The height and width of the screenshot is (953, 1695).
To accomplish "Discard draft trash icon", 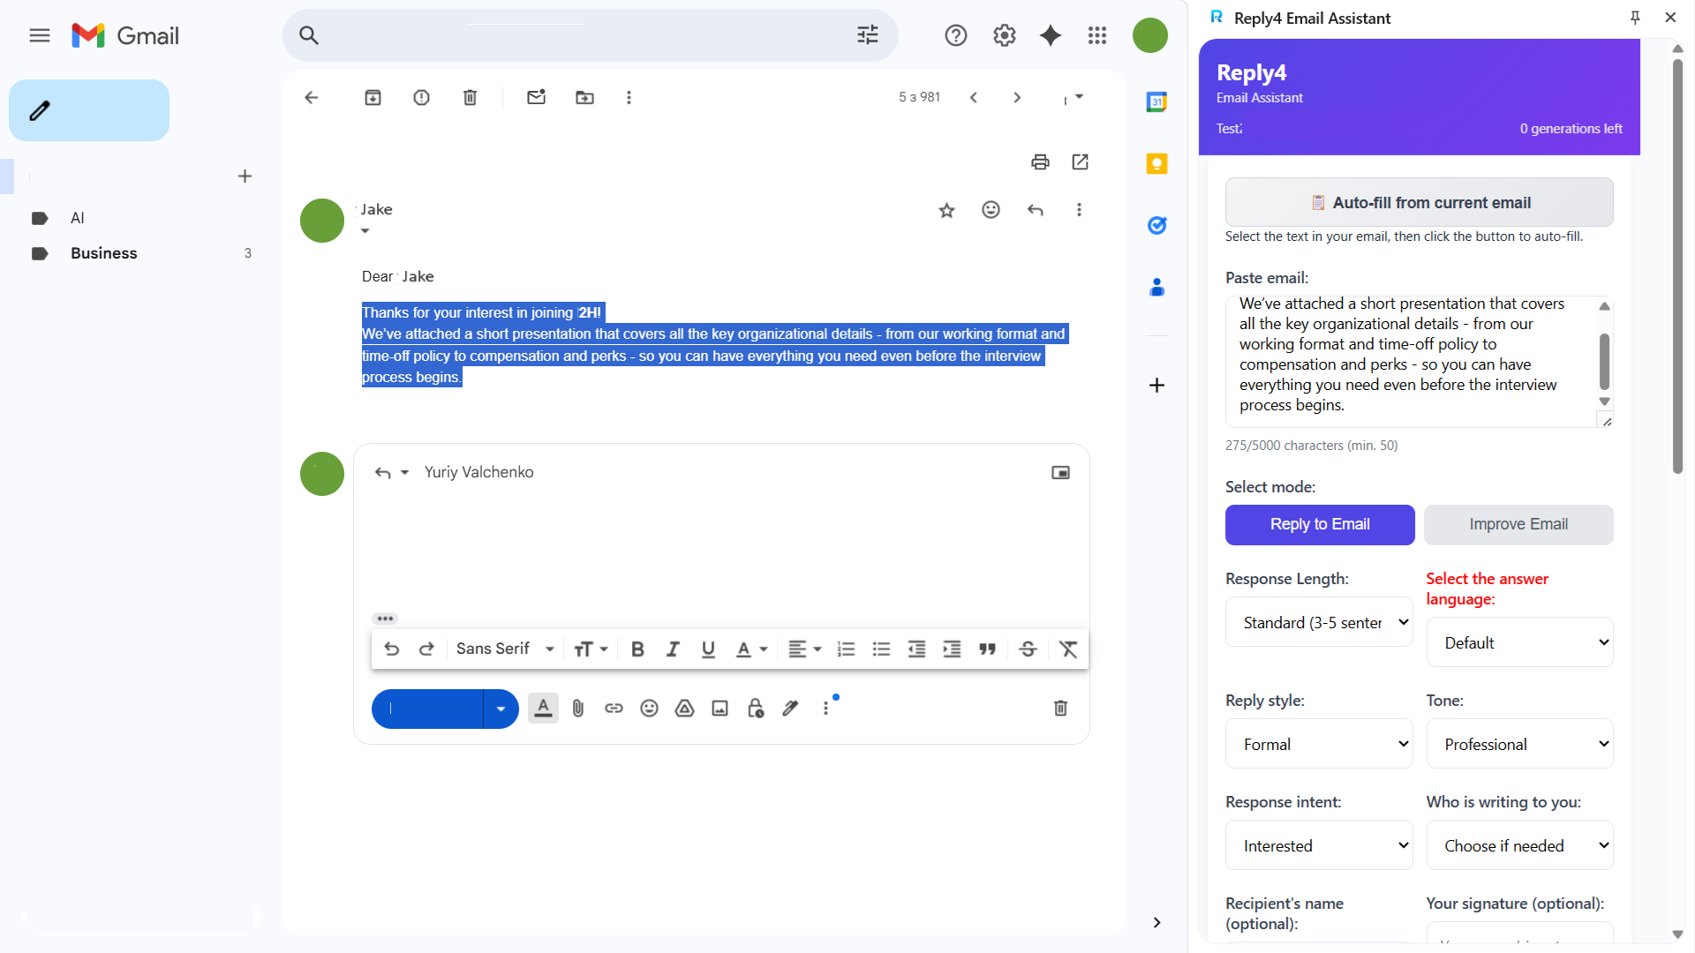I will pyautogui.click(x=1061, y=709).
